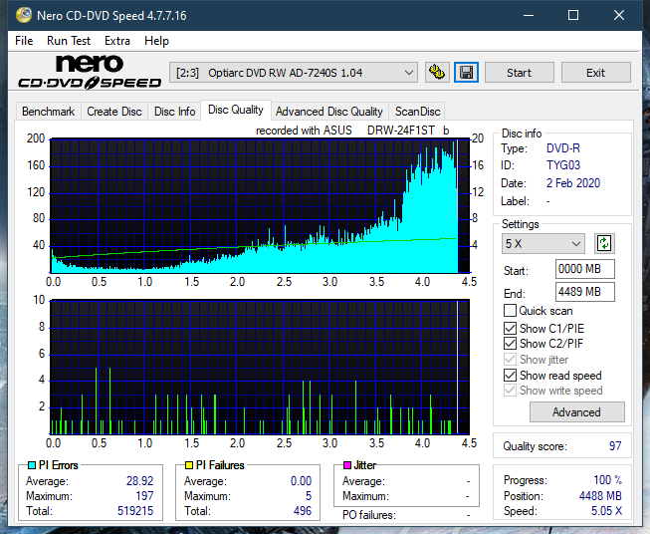Click the Progress value 100 %
The height and width of the screenshot is (534, 650).
tap(608, 480)
